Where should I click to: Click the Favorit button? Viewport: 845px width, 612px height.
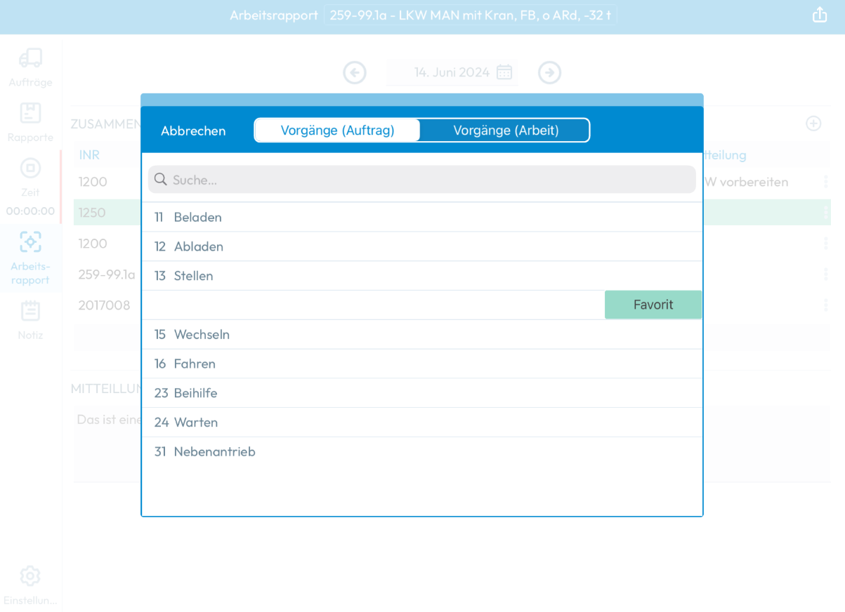tap(653, 305)
